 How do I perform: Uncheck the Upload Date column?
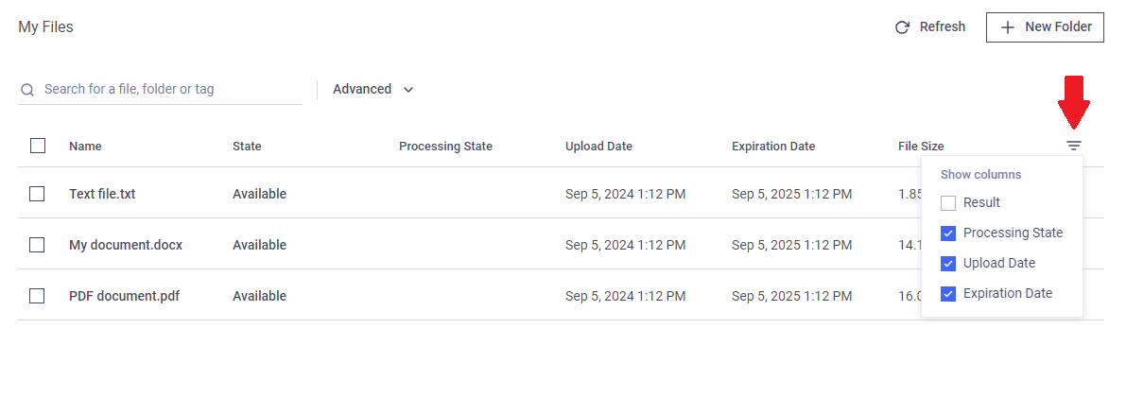(948, 264)
